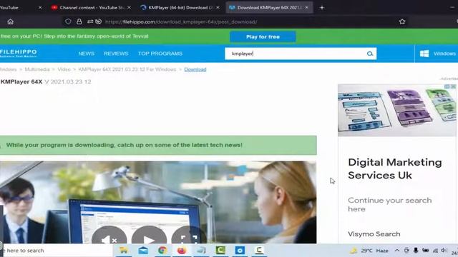The height and width of the screenshot is (257, 458).
Task: Click the KMPlayer 64X title text
Action: 21,82
